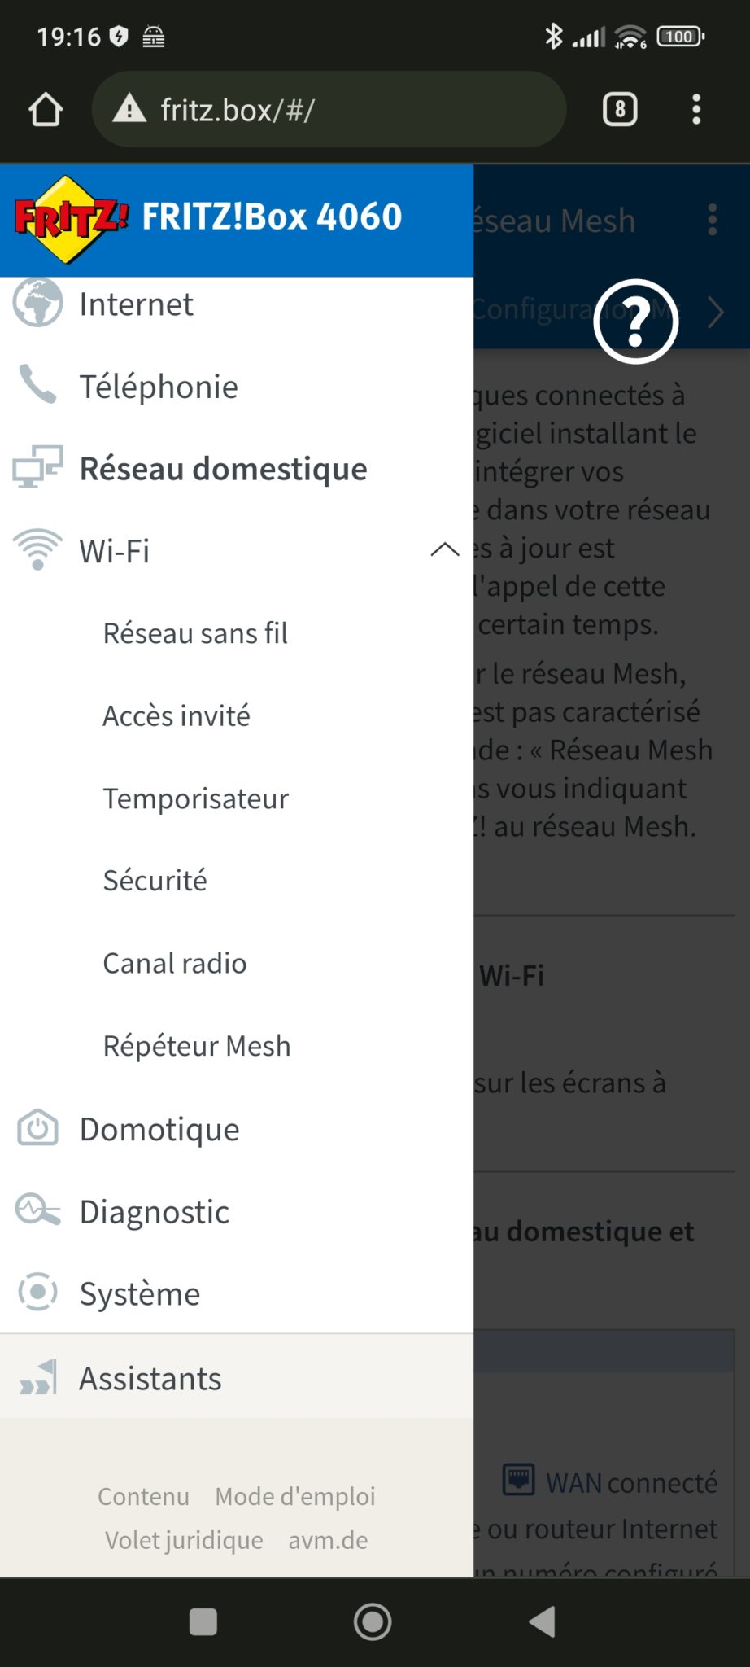Tap the Téléphonie phone icon

click(37, 386)
